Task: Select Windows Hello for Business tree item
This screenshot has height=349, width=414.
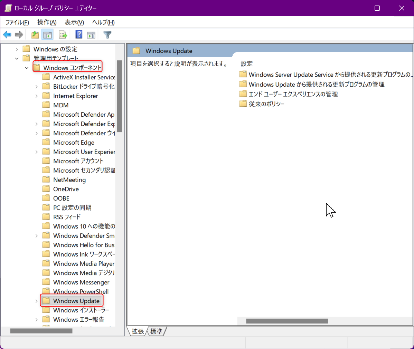Action: pyautogui.click(x=84, y=245)
